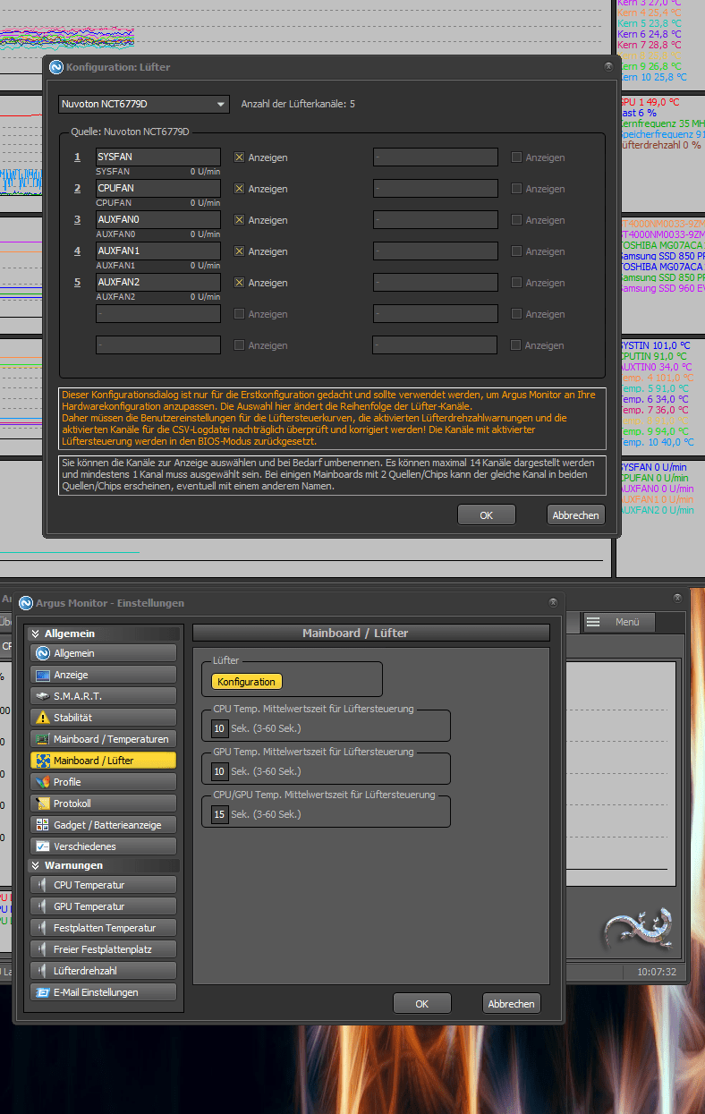Viewport: 705px width, 1114px height.
Task: Collapse the Allgemein section header
Action: tap(103, 634)
